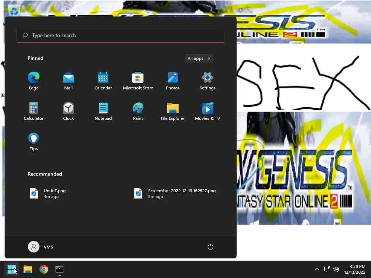Open Settings from pinned apps
Viewport: 371px width, 278px height.
pyautogui.click(x=208, y=81)
